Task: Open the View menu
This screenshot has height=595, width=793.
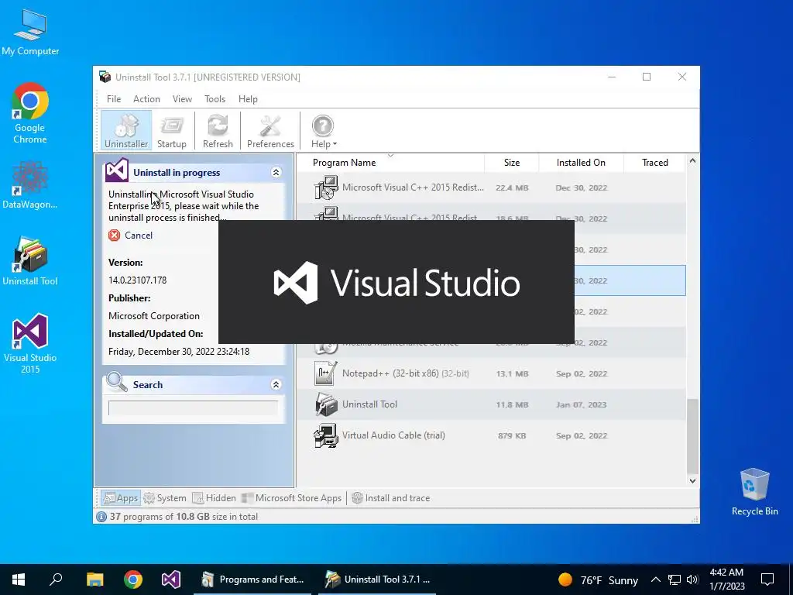Action: [x=182, y=99]
